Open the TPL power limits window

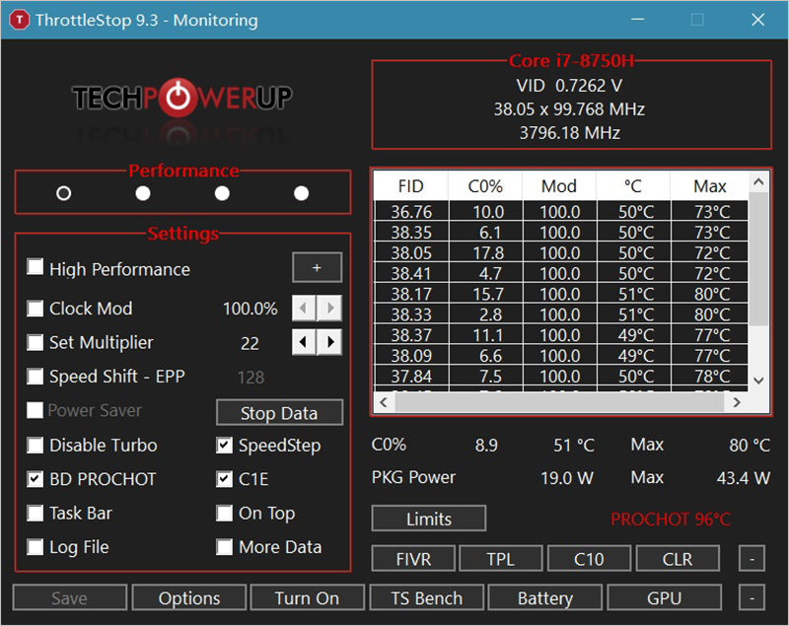pos(500,559)
